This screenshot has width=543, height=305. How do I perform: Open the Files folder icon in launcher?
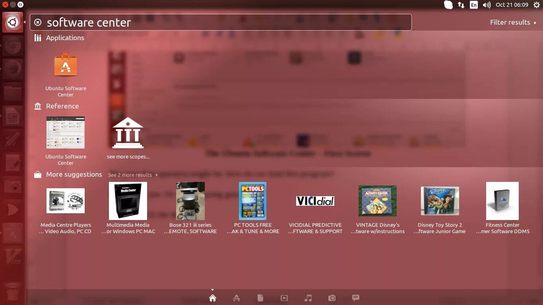coord(13,94)
